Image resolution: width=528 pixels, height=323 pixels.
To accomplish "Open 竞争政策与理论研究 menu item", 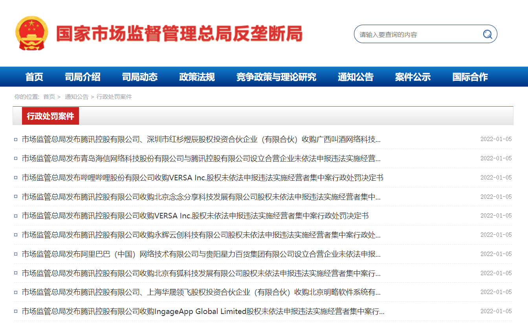I will (x=276, y=77).
